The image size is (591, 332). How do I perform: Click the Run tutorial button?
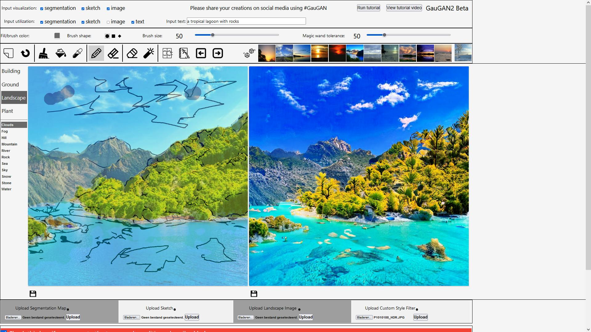(x=368, y=8)
